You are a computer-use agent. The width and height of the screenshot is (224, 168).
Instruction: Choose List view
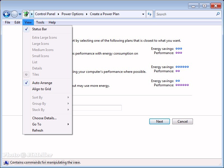click(x=47, y=62)
